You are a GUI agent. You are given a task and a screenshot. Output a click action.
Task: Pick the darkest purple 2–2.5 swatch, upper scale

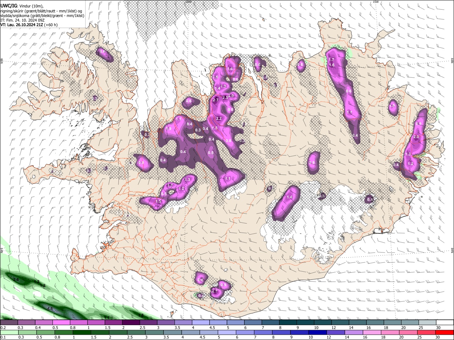pos(131,323)
